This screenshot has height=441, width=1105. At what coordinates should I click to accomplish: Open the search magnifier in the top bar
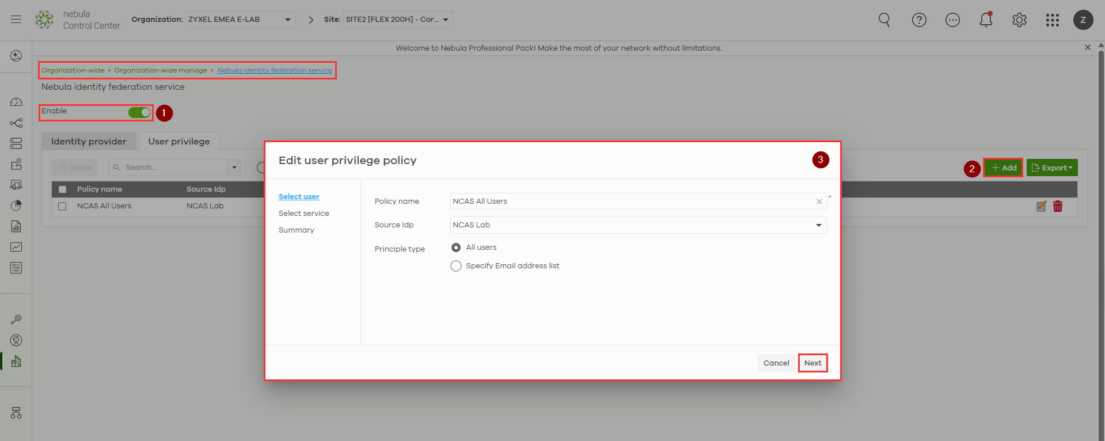pyautogui.click(x=884, y=20)
